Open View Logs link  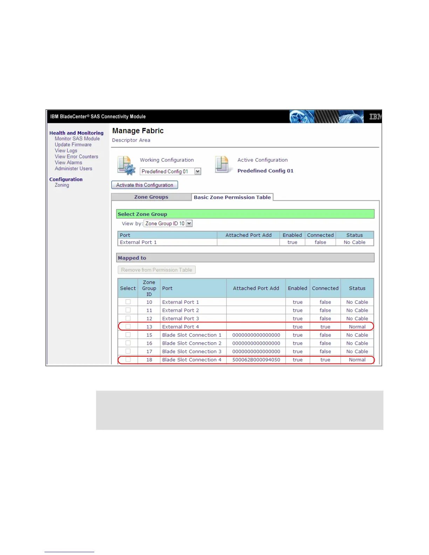(x=66, y=151)
